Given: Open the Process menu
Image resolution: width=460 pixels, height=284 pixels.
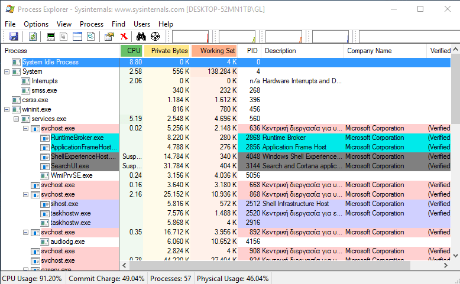Looking at the screenshot, I should coord(92,24).
